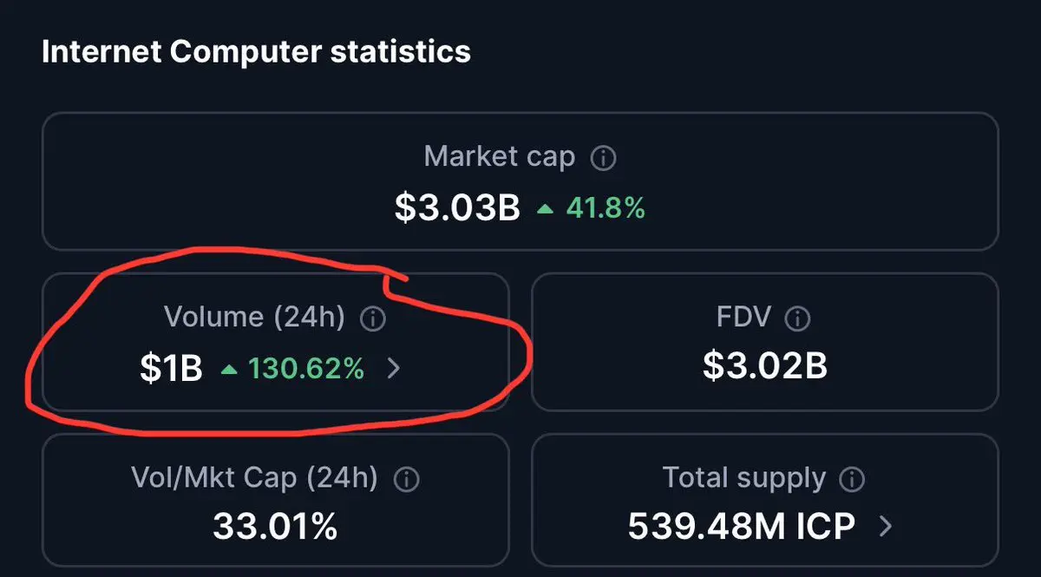
Task: Expand Volume (24h) details chevron
Action: [393, 369]
